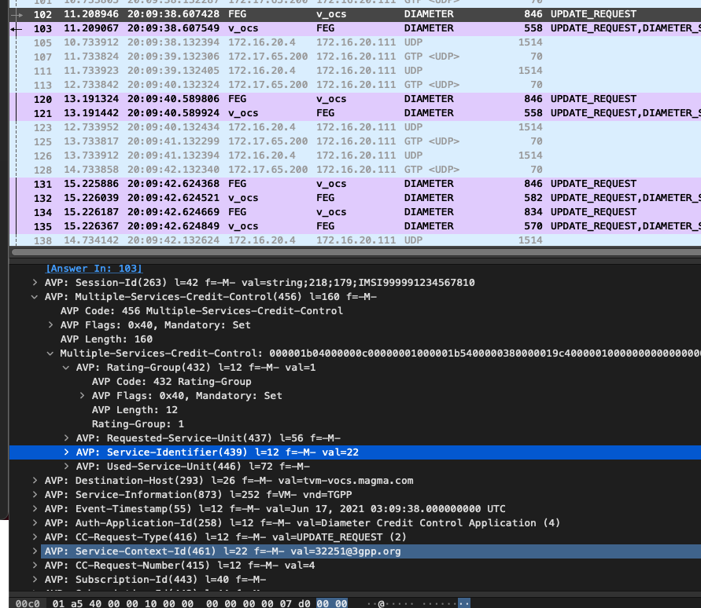Select GTP packet number 107
Viewport: 701px width, 608px height.
tap(315, 57)
